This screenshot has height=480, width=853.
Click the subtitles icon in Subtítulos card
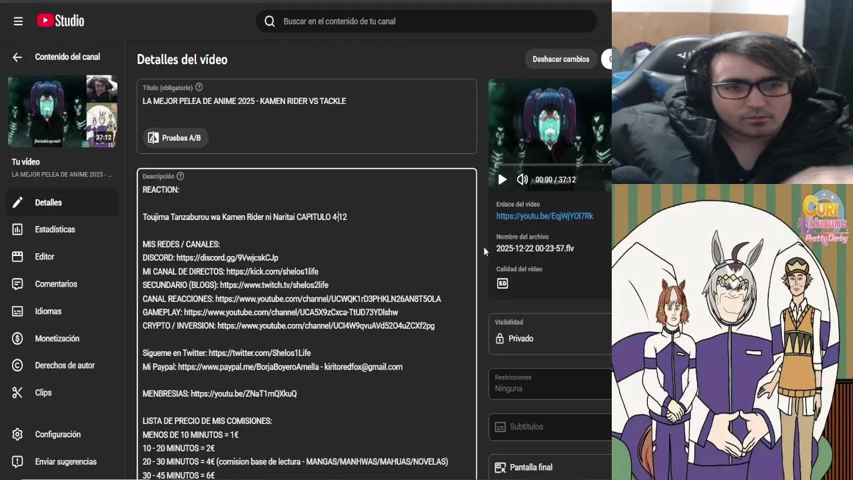pyautogui.click(x=500, y=427)
